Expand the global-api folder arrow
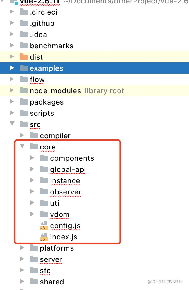 coord(32,169)
